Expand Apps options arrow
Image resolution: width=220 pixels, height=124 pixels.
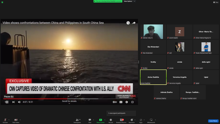coord(144,120)
